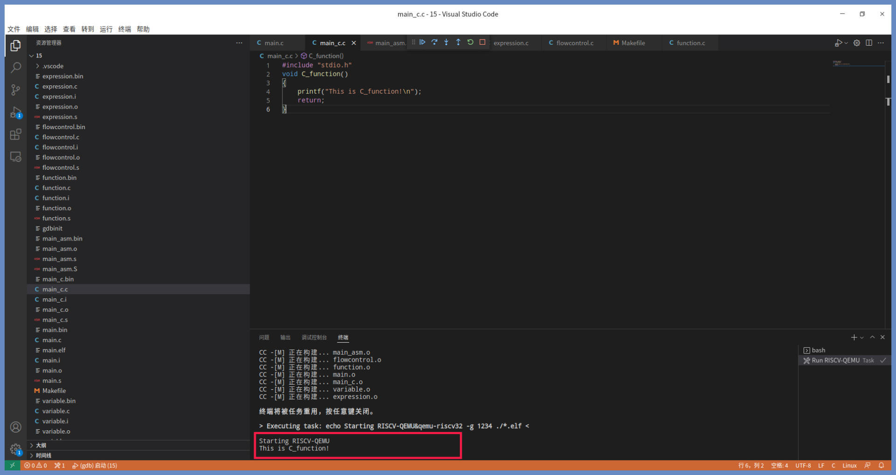Stop the debugging session

tap(483, 42)
